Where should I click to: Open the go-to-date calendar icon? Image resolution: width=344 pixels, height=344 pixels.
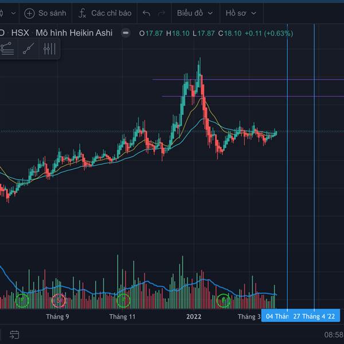14,335
